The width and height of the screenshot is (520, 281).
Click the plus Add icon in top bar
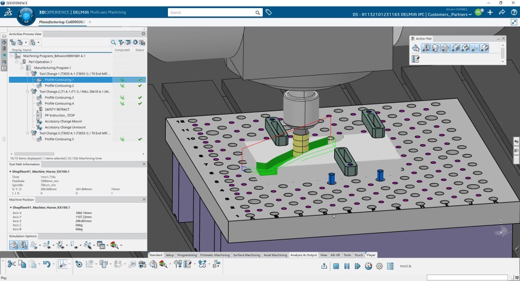pyautogui.click(x=490, y=12)
